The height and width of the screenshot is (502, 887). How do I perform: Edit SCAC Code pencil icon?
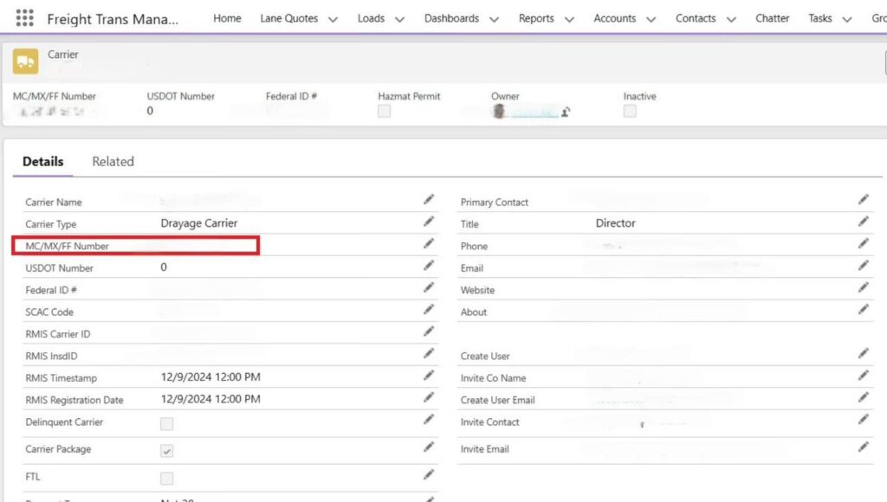pyautogui.click(x=429, y=310)
